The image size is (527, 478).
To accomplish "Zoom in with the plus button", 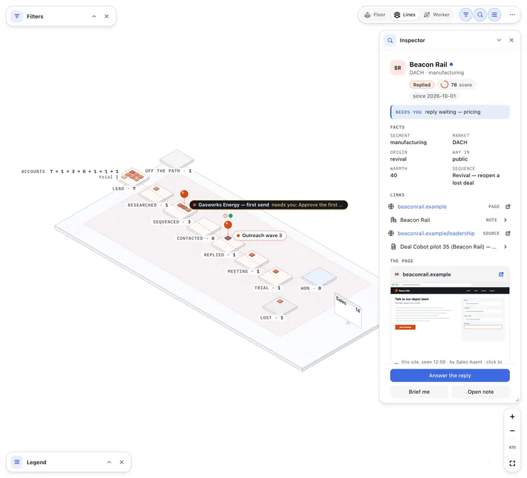I will tap(512, 417).
